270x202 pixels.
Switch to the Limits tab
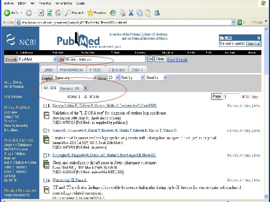click(x=49, y=70)
